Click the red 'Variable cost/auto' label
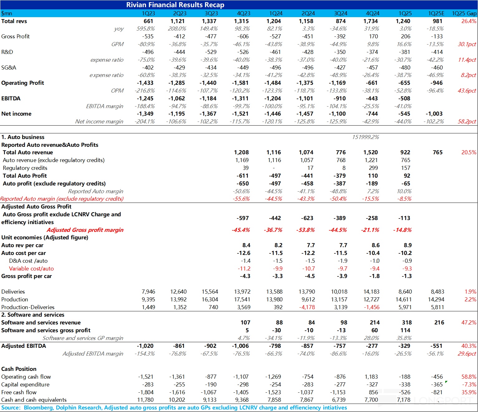Image resolution: width=478 pixels, height=412 pixels. pyautogui.click(x=31, y=269)
